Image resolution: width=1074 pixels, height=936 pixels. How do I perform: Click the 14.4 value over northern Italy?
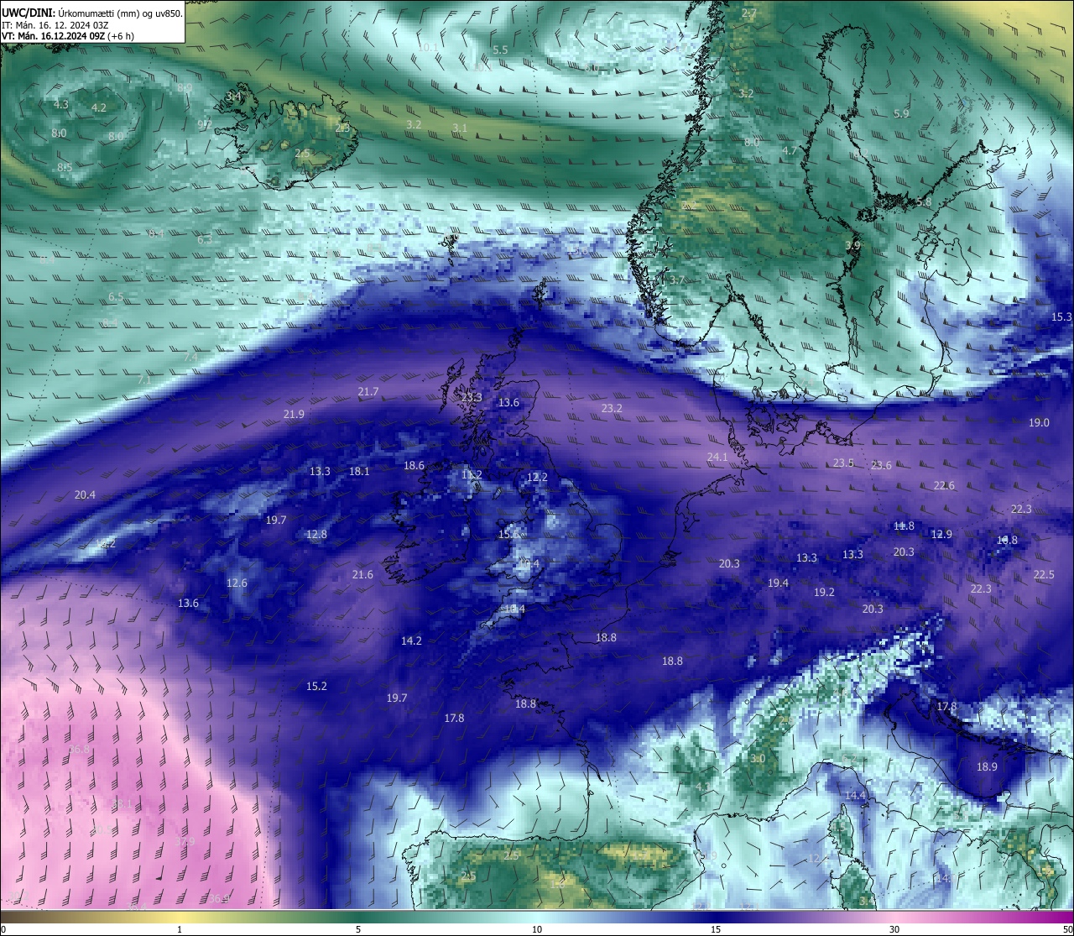pos(855,796)
